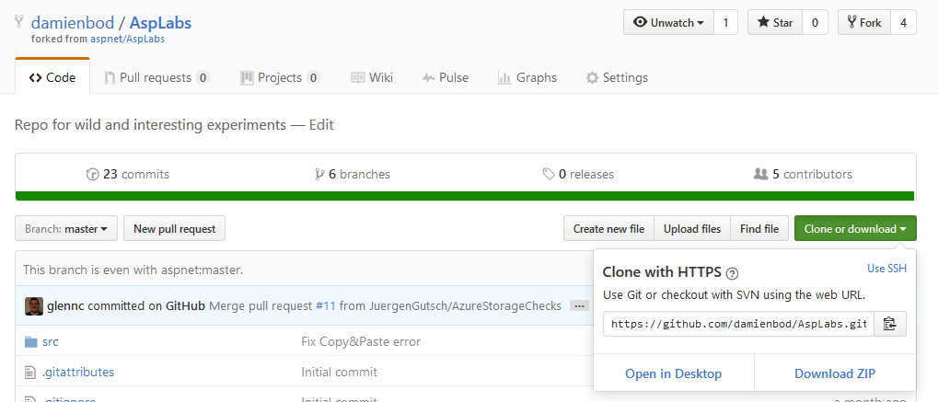The width and height of the screenshot is (938, 402).
Task: Open the .gitattributes file
Action: tap(77, 372)
